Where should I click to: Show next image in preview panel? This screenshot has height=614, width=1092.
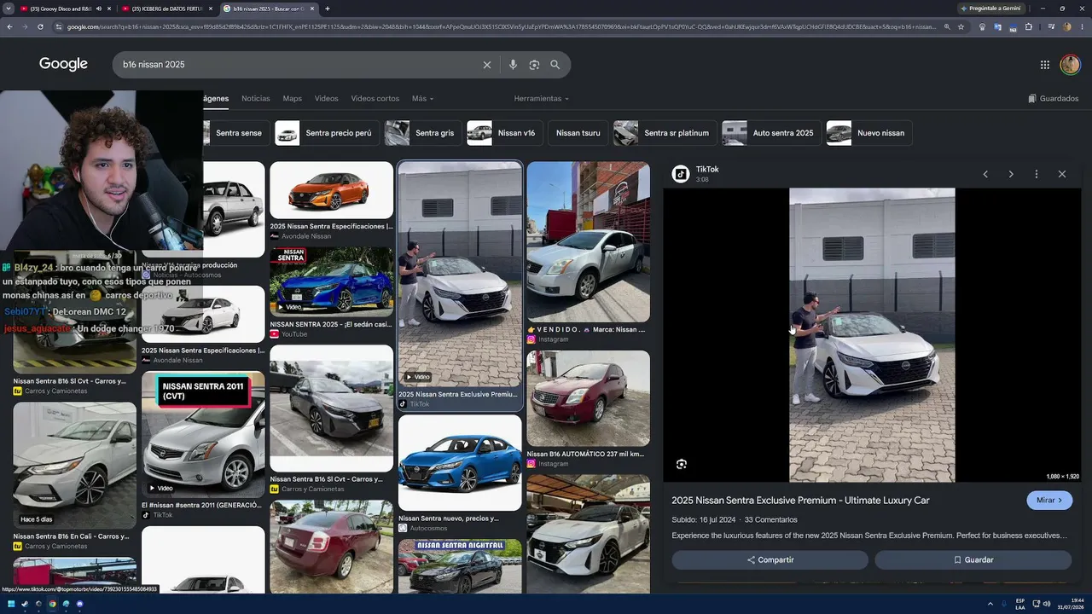(1011, 174)
